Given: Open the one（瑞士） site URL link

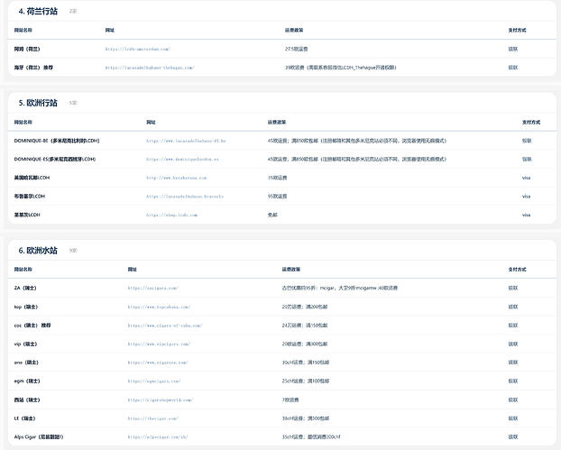Looking at the screenshot, I should (x=158, y=363).
